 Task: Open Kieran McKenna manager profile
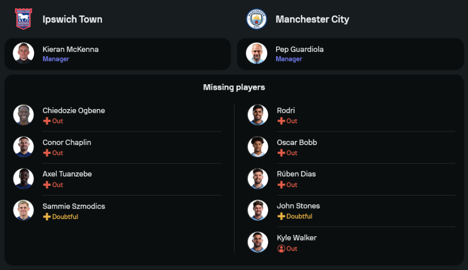71,50
